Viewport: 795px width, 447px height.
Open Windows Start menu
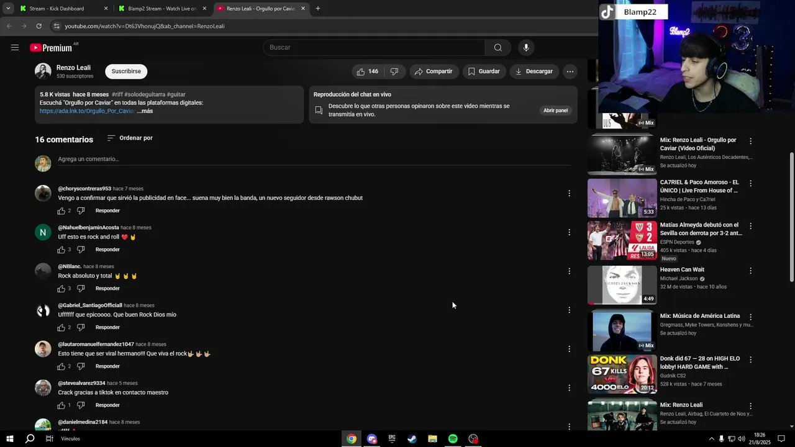click(9, 439)
